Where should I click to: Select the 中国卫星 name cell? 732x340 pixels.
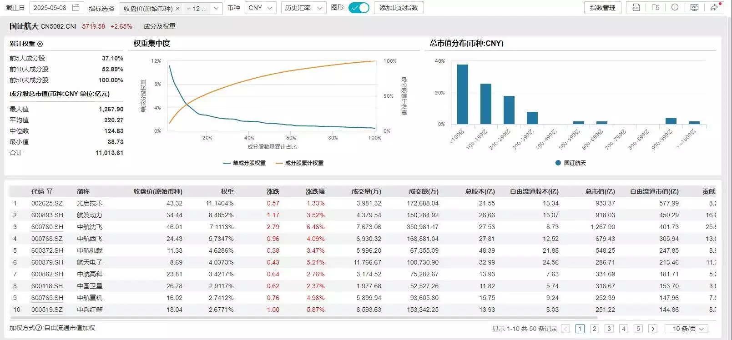pyautogui.click(x=90, y=286)
